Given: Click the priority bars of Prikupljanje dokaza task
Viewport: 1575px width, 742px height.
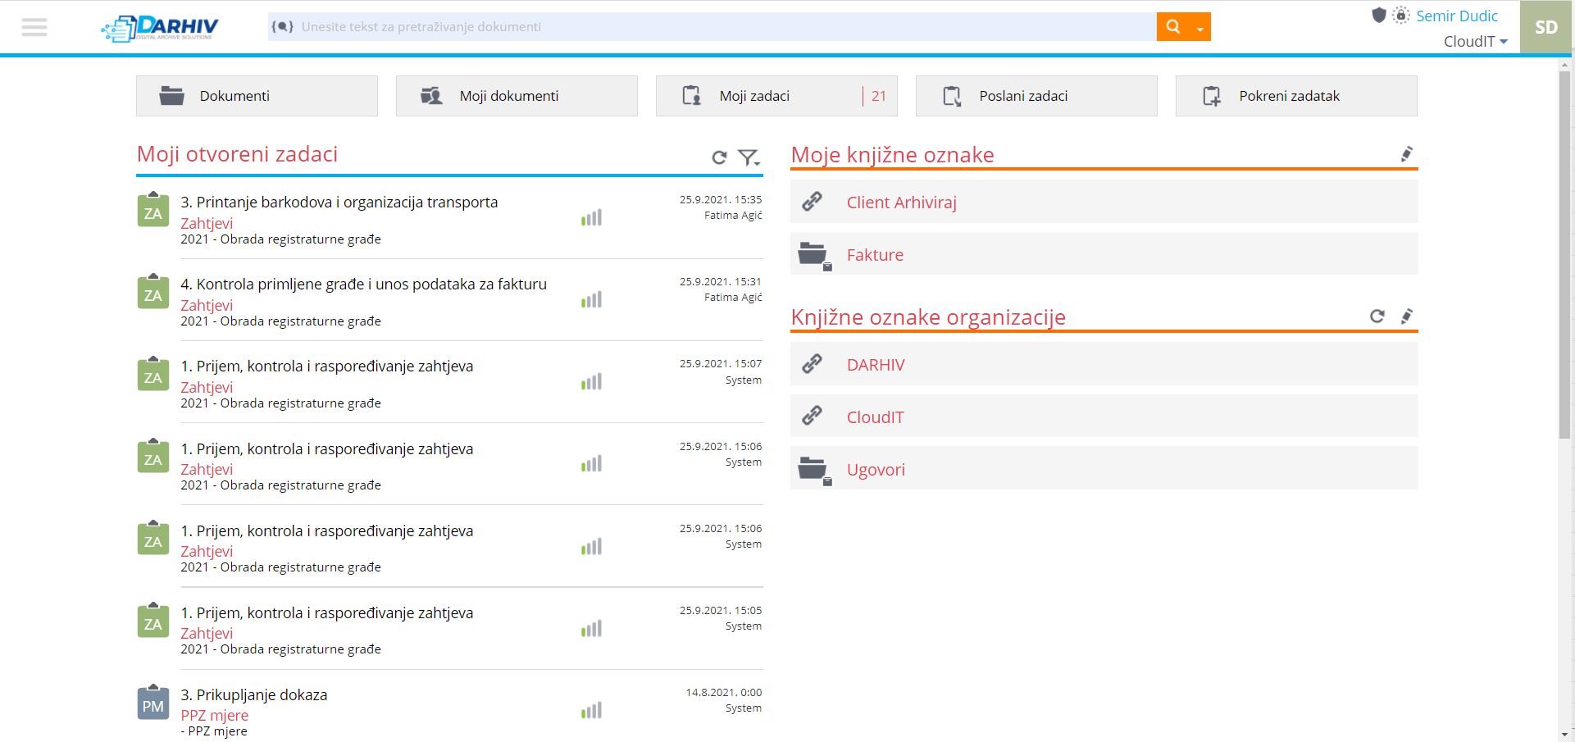Looking at the screenshot, I should [x=591, y=711].
